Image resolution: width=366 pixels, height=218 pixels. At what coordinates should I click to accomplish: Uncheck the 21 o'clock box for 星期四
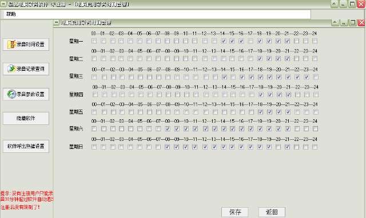(x=288, y=95)
